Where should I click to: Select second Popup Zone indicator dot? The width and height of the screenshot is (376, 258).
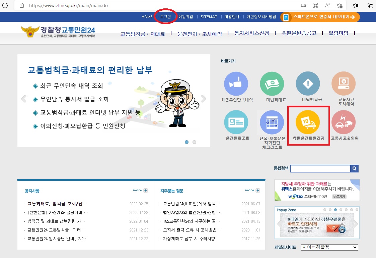330,210
